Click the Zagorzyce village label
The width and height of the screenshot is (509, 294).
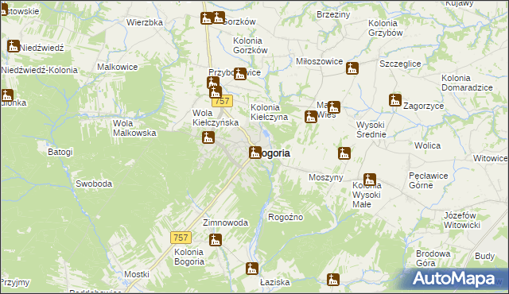click(423, 106)
